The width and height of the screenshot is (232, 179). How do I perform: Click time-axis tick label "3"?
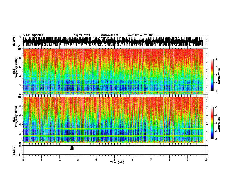click(78, 160)
